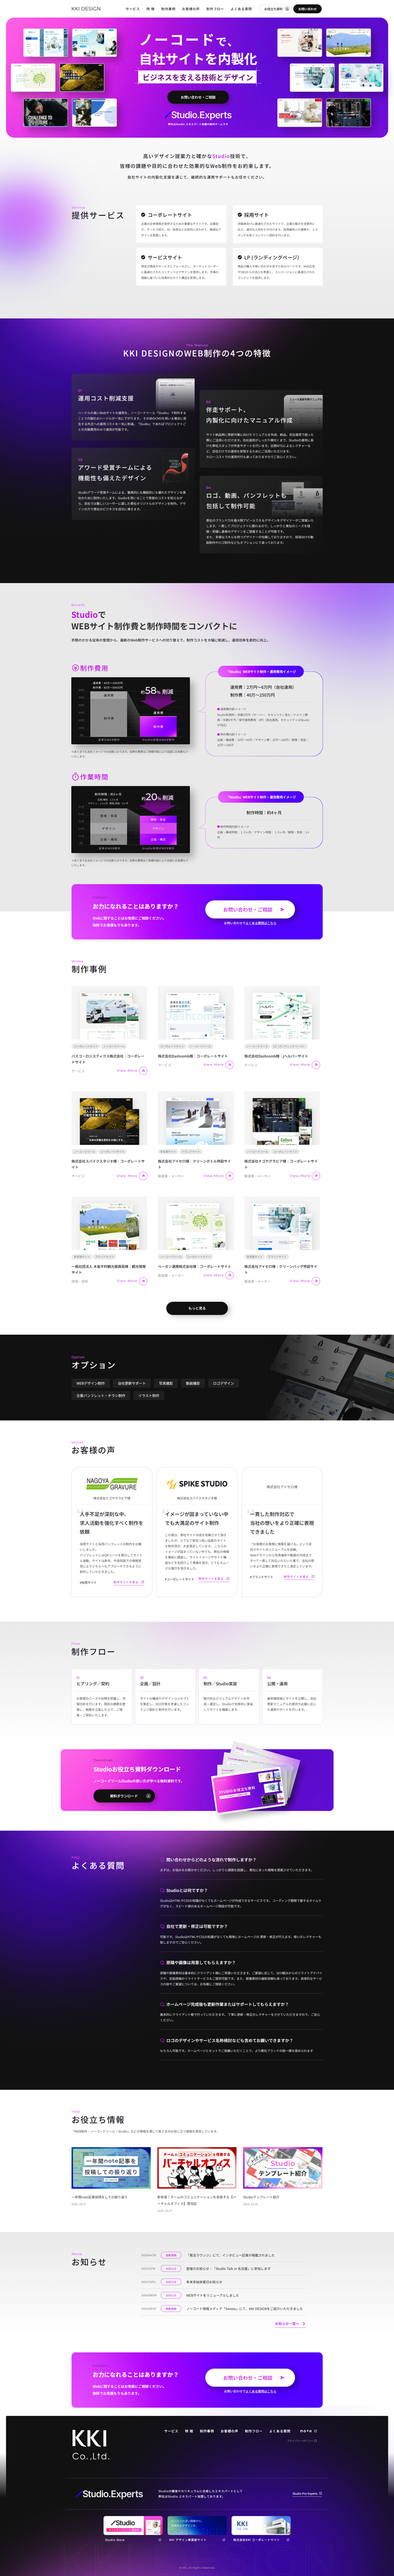Click the SPIKE STUDIO logo in testimonial
The width and height of the screenshot is (394, 2576).
pyautogui.click(x=196, y=1484)
